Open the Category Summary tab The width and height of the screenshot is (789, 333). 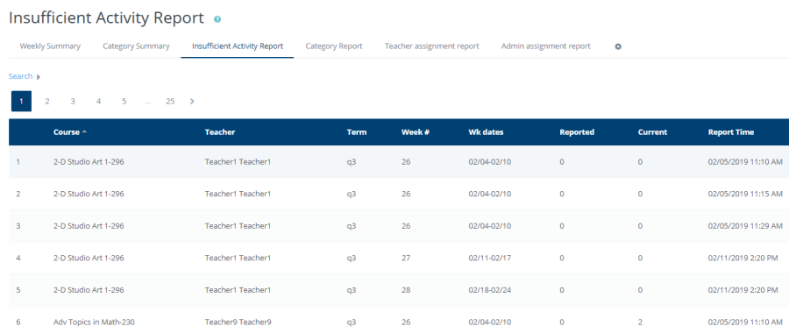click(136, 46)
